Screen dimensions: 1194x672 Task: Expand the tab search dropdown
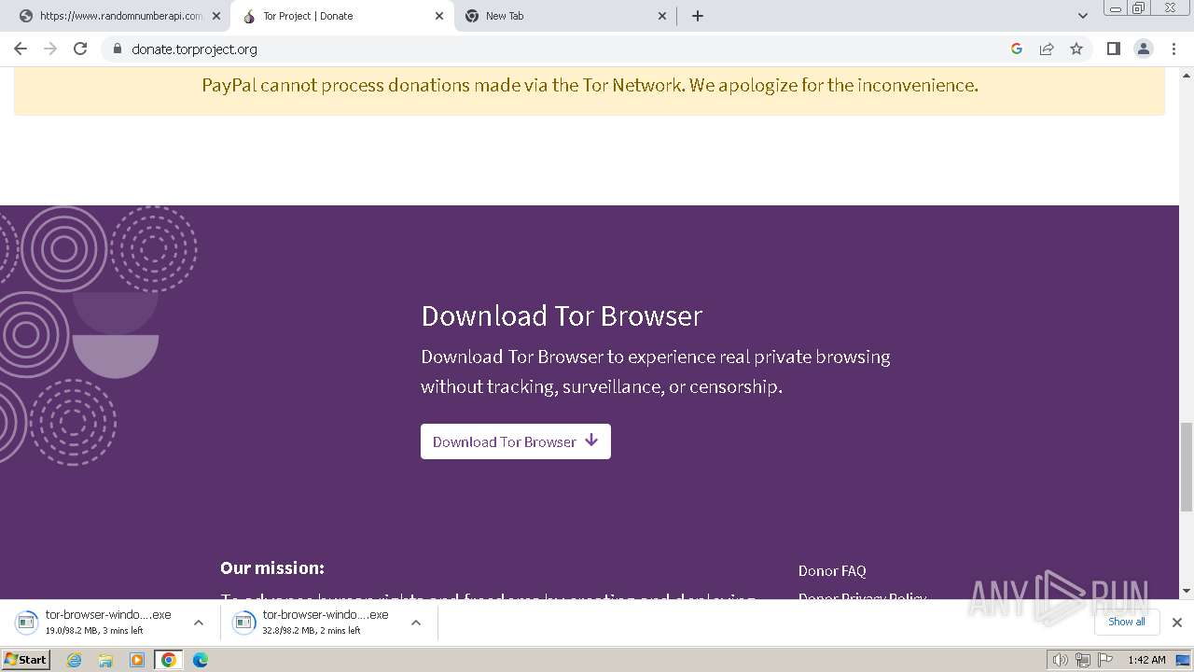tap(1083, 16)
